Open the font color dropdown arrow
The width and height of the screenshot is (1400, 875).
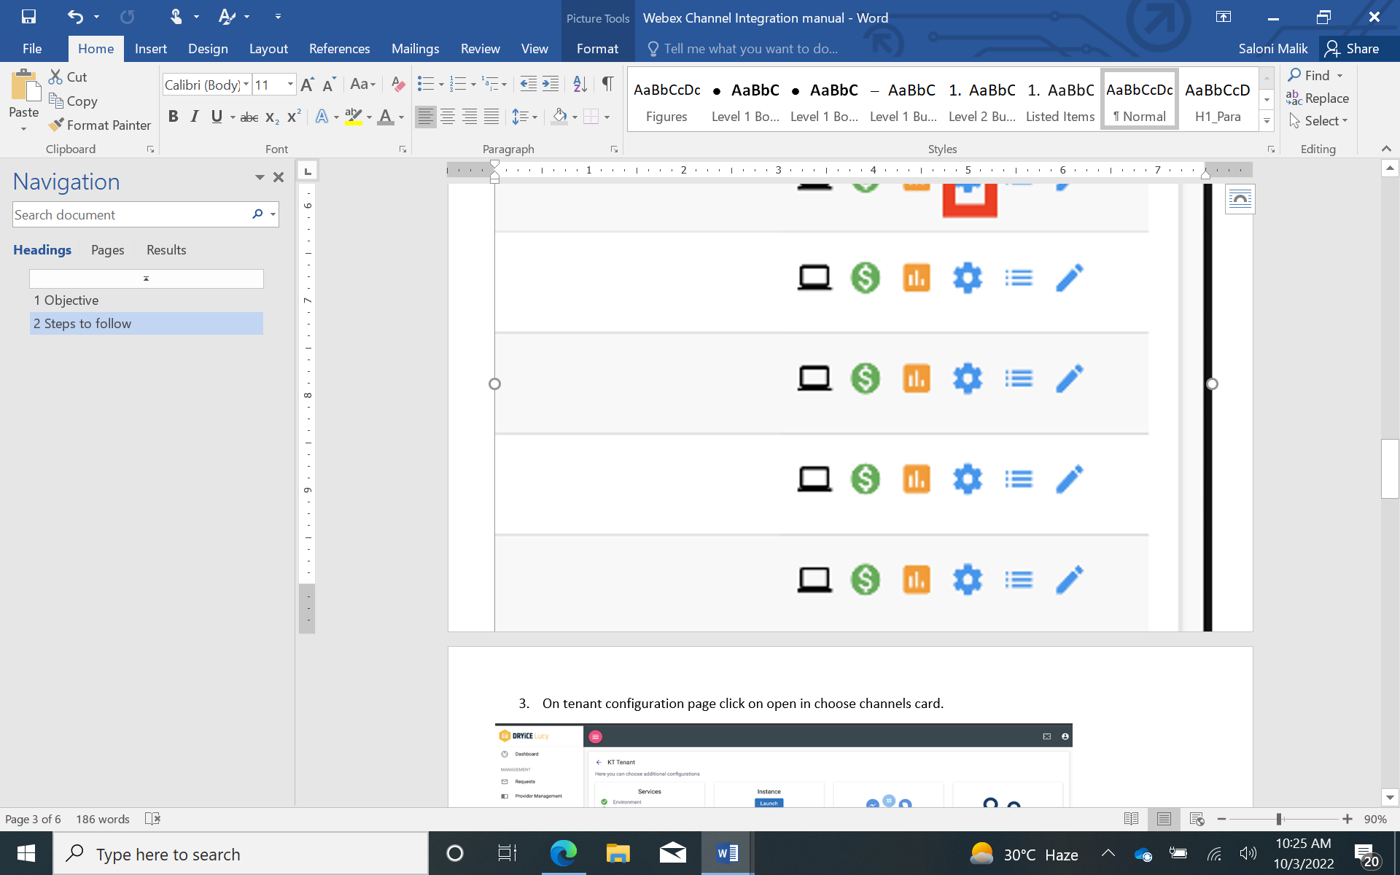(401, 117)
